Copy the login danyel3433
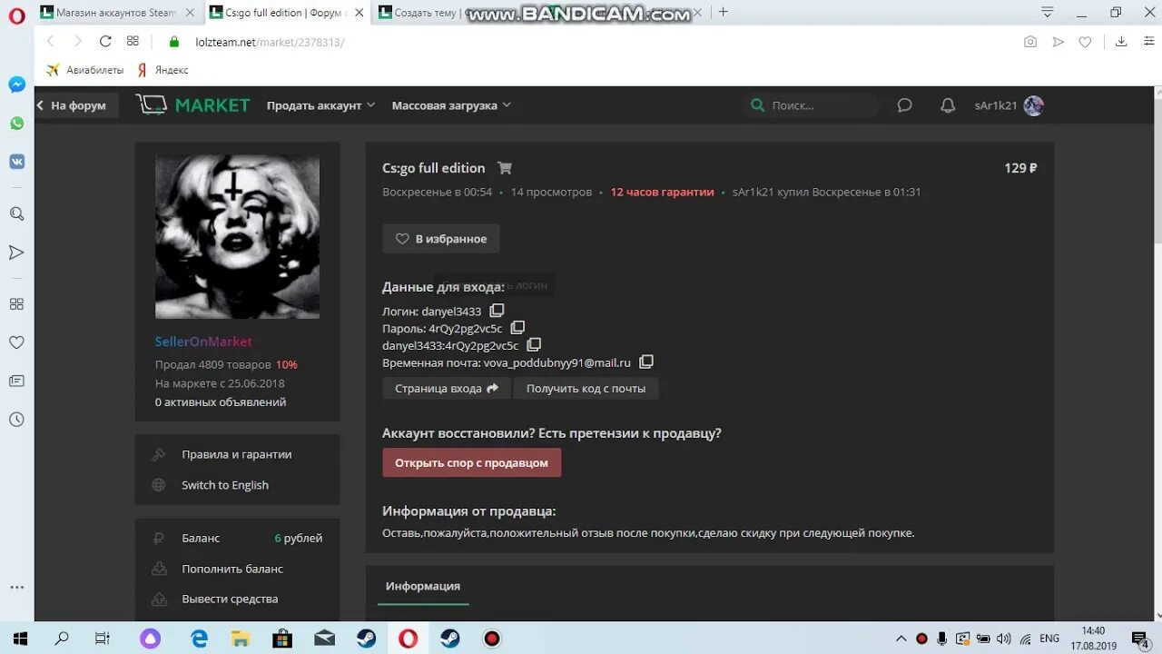 tap(497, 311)
